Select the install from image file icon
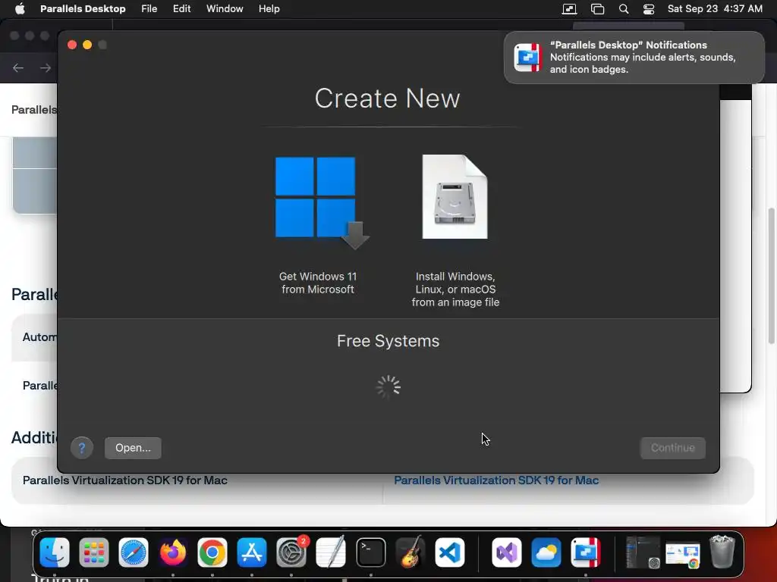The image size is (777, 582). [455, 196]
